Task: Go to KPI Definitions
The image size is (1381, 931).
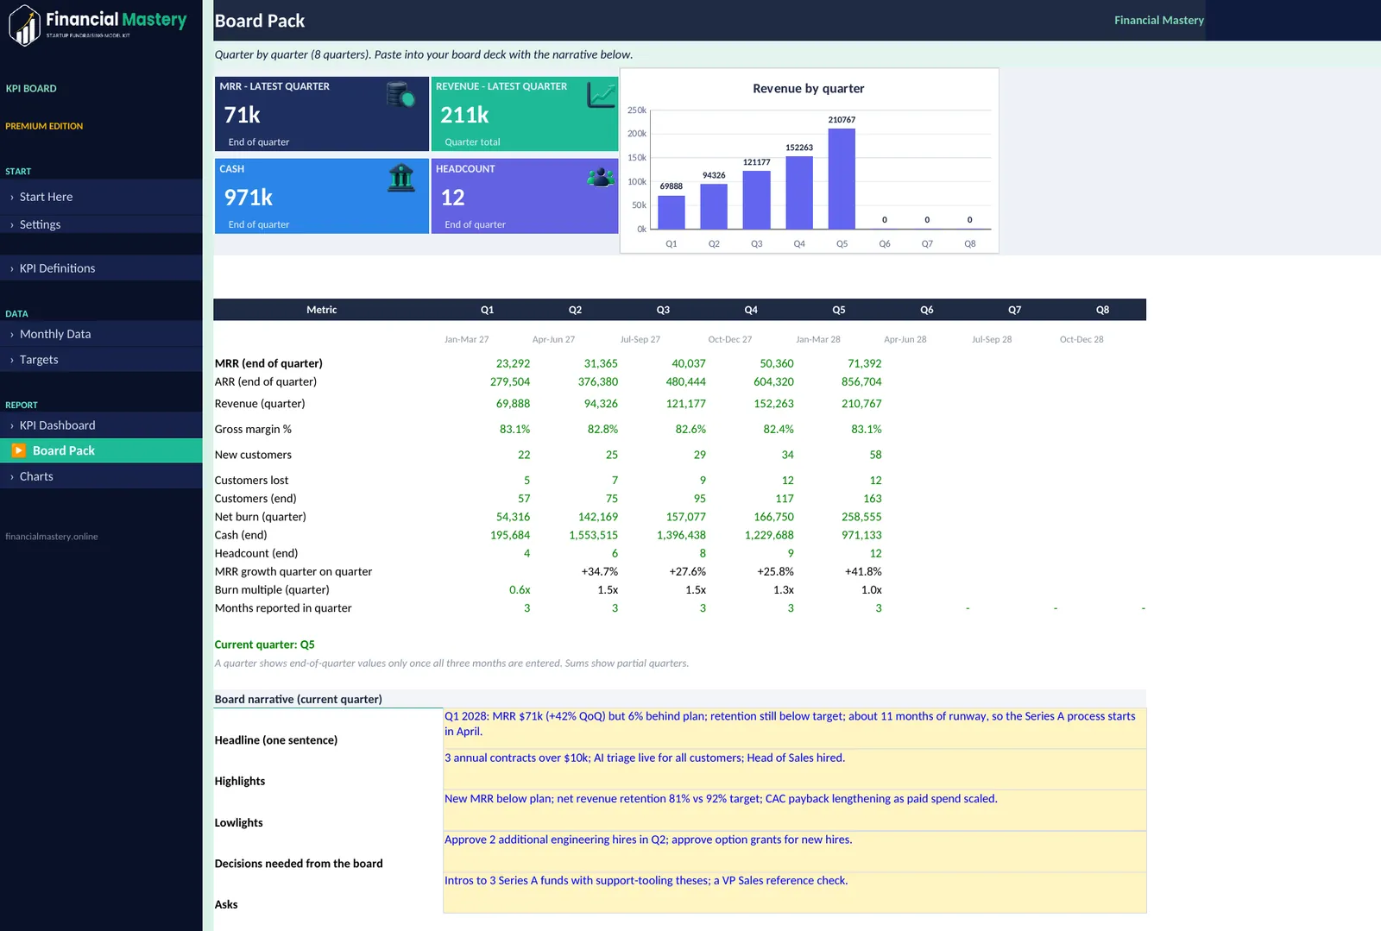Action: click(x=101, y=268)
